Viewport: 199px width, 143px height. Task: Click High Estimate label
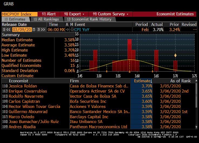tap(15, 50)
